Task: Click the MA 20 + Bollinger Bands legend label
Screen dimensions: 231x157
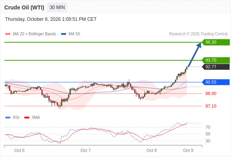Action: 34,34
